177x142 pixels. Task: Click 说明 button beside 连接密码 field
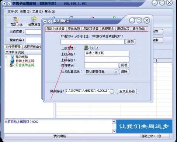[124, 65]
